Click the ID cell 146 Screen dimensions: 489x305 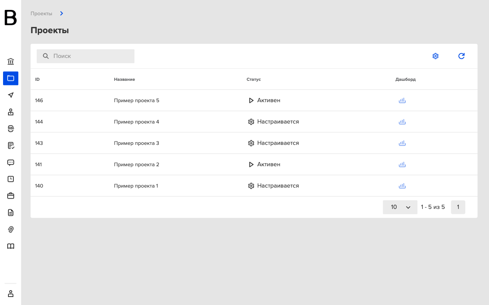click(39, 101)
